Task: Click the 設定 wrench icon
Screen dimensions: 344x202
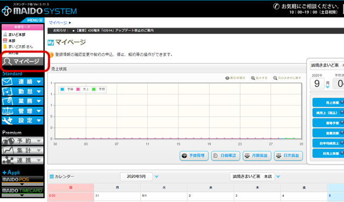Action: (x=7, y=121)
